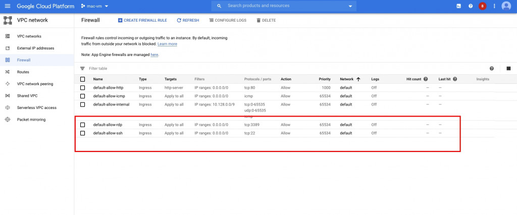Open Serverless VPC access page

(x=36, y=107)
